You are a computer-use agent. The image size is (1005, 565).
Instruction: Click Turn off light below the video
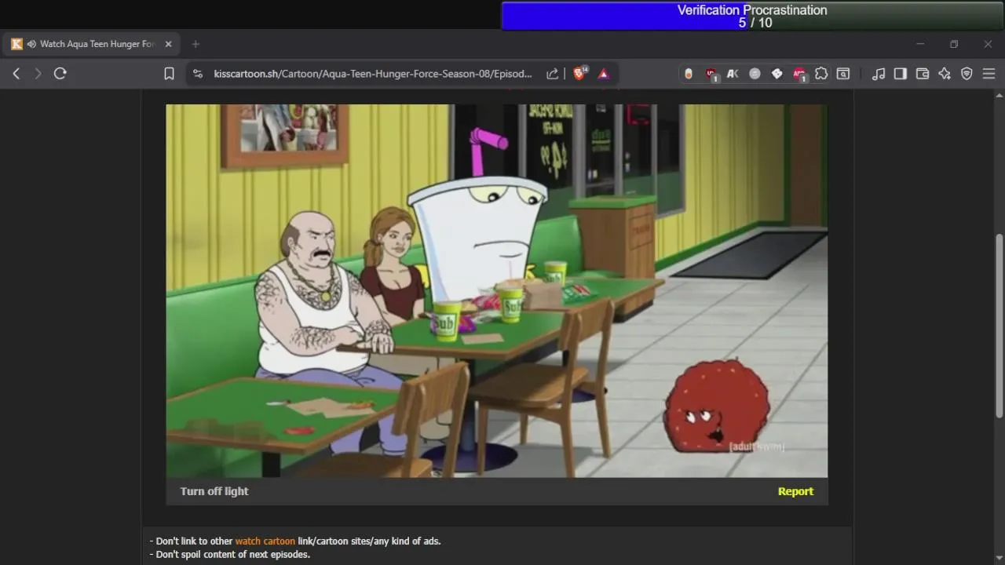(214, 491)
